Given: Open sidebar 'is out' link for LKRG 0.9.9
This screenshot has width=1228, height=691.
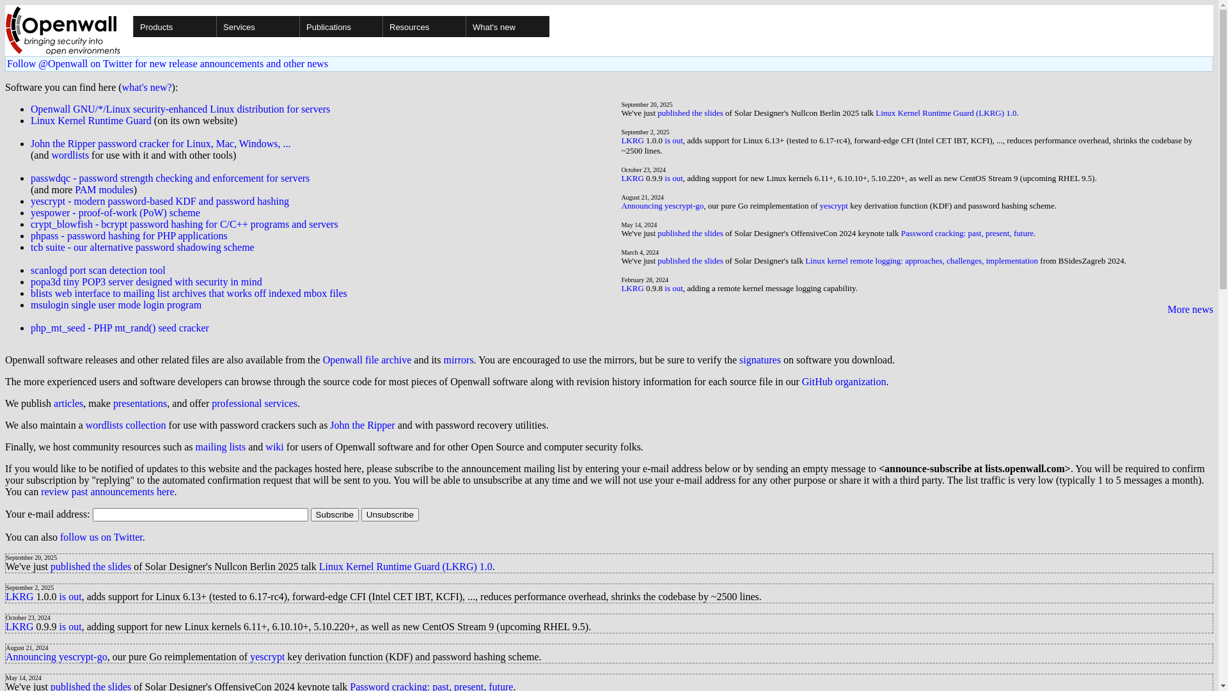Looking at the screenshot, I should [673, 179].
